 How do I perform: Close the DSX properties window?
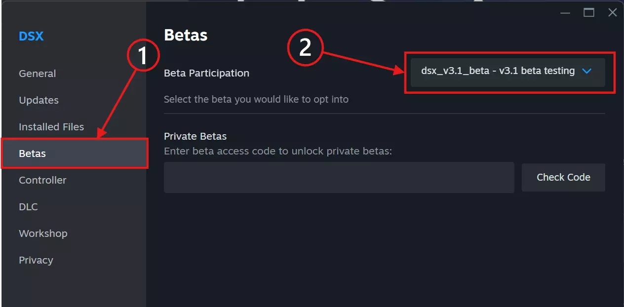(x=612, y=13)
